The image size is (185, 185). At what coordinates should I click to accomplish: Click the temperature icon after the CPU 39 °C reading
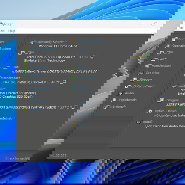tap(93, 57)
